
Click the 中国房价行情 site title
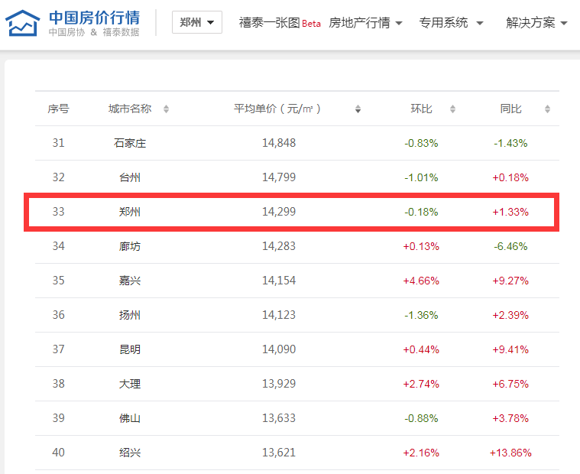coord(94,18)
